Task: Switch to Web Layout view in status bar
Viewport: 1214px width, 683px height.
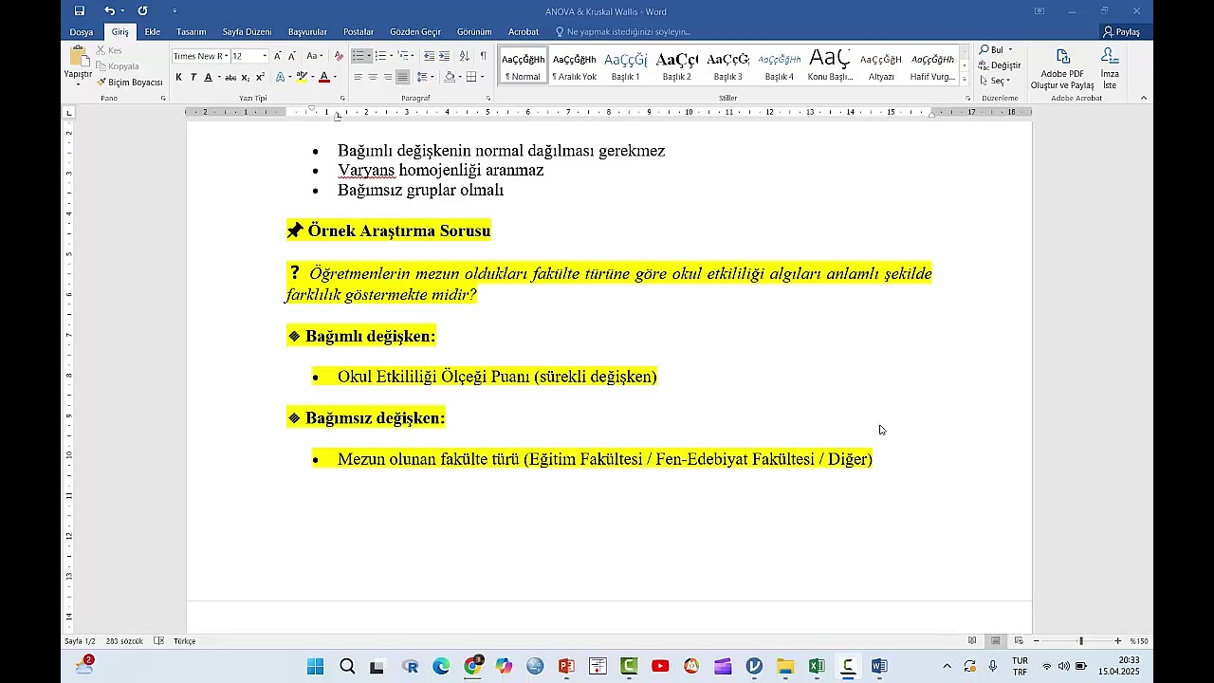Action: (x=1019, y=641)
